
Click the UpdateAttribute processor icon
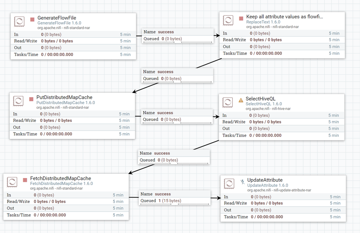click(229, 184)
